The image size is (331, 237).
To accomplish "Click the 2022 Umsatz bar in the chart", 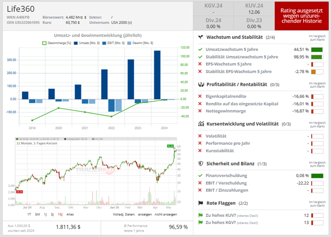I will (x=104, y=84).
